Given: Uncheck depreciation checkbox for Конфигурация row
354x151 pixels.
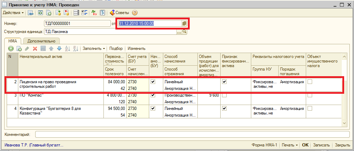Looking at the screenshot, I should 153,109.
